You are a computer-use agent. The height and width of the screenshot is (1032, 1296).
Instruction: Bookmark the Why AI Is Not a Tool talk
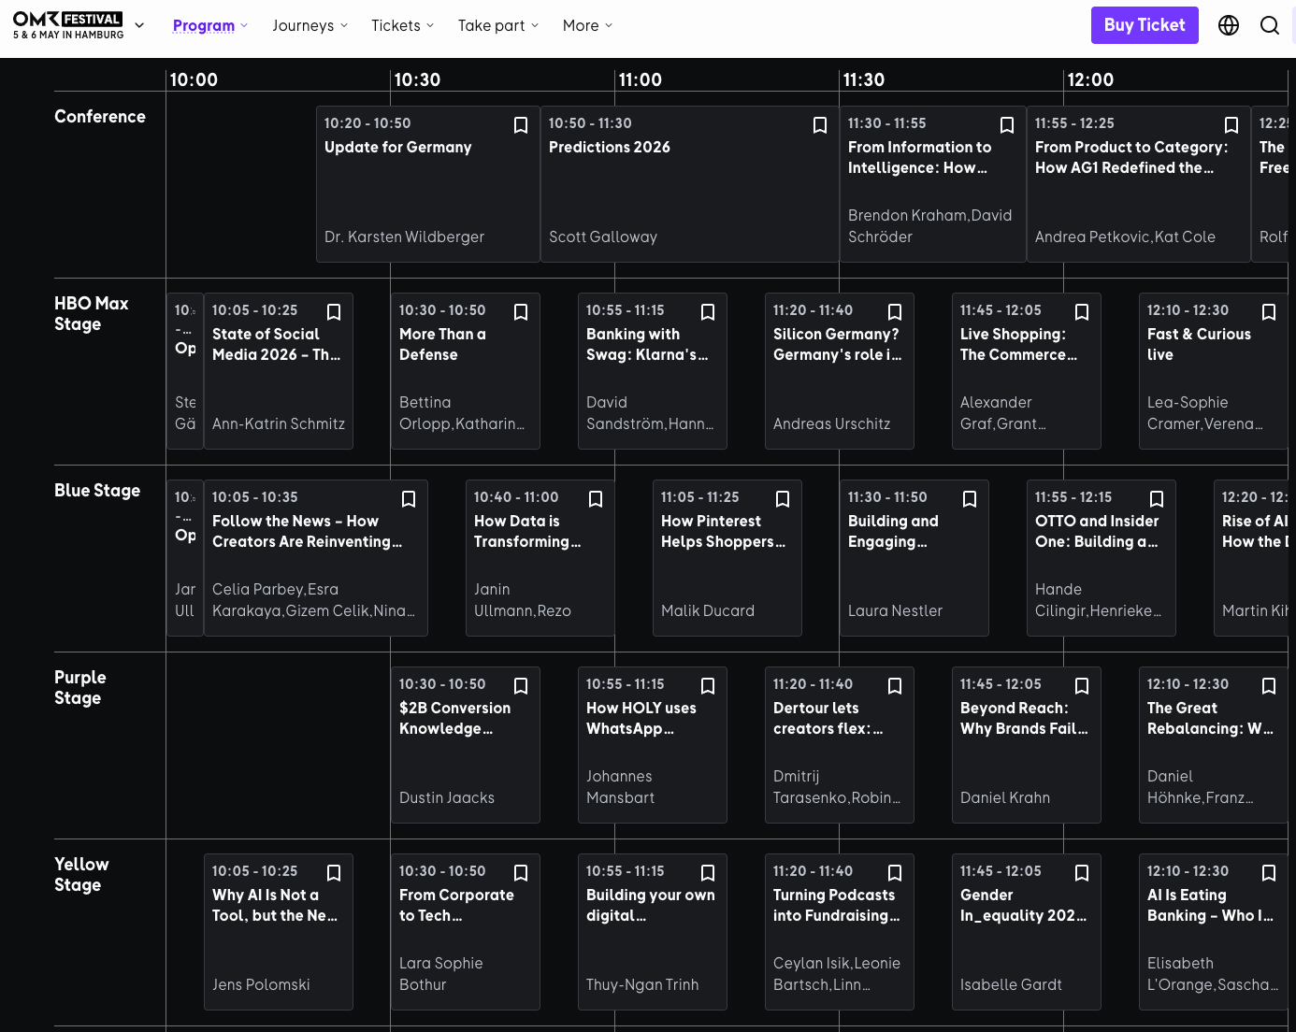[x=334, y=872]
